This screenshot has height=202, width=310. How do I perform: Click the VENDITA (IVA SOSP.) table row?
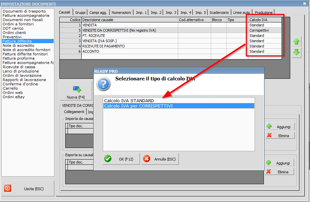click(129, 41)
